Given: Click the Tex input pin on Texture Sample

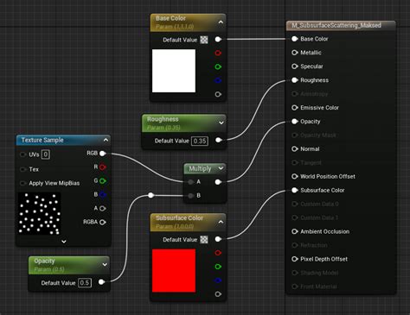Looking at the screenshot, I should click(22, 169).
